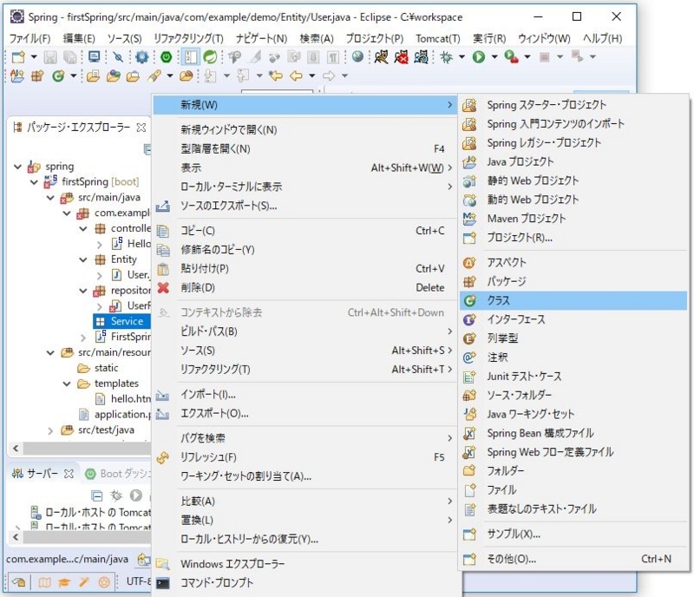
Task: Click the Spring Bean 構成ファイル icon
Action: tap(469, 433)
